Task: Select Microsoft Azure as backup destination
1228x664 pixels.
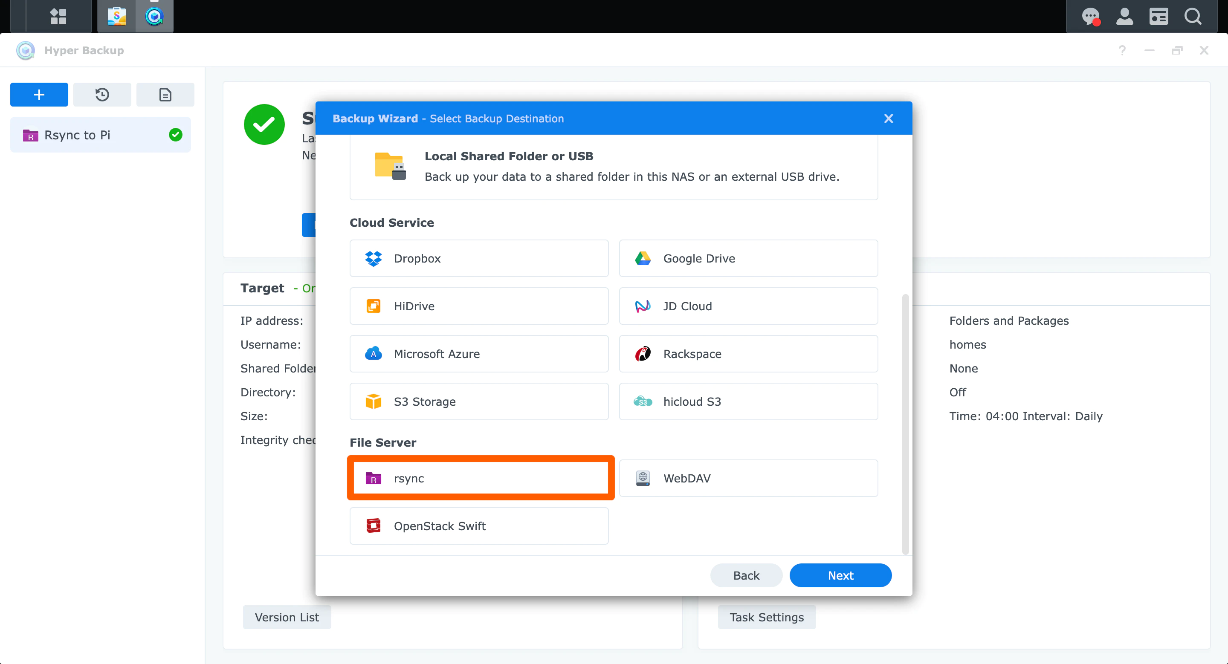Action: pos(479,353)
